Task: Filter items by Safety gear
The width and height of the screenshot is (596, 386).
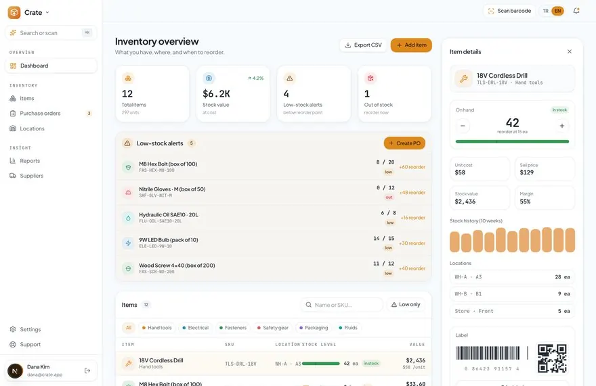Action: tap(272, 328)
